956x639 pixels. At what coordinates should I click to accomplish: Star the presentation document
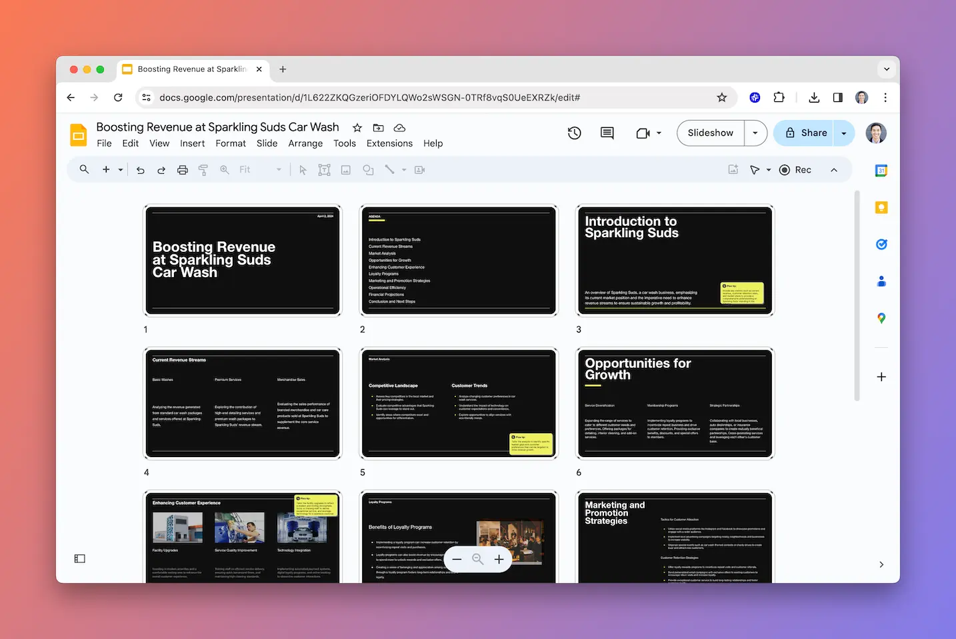point(357,127)
